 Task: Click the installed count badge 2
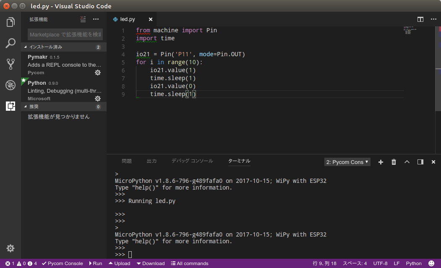click(x=98, y=47)
